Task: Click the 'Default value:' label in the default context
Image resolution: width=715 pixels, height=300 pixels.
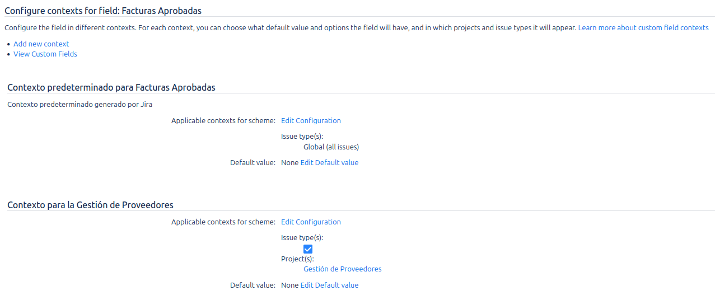Action: pos(253,163)
